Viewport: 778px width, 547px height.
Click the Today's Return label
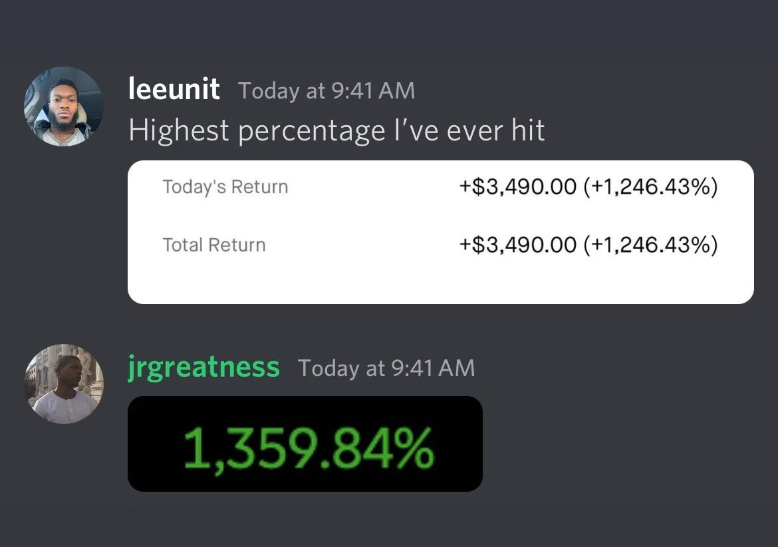[225, 186]
